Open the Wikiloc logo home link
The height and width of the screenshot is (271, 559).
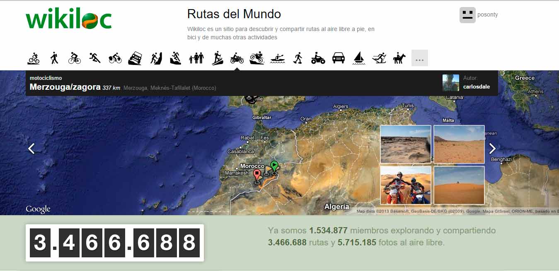(x=69, y=19)
